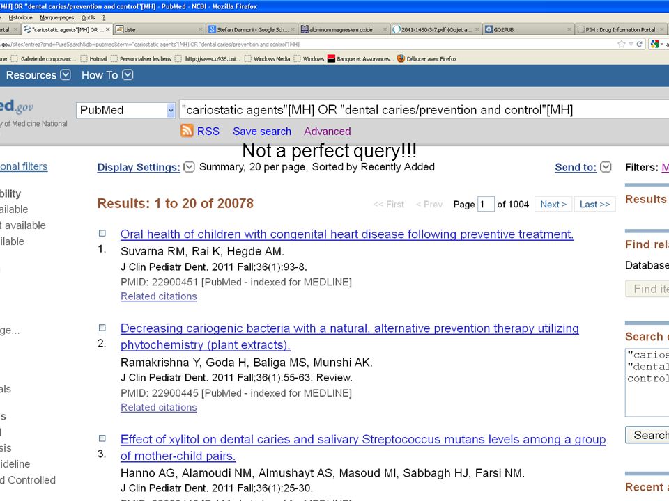669x501 pixels.
Task: Open the Resources menu label
Action: pos(31,75)
